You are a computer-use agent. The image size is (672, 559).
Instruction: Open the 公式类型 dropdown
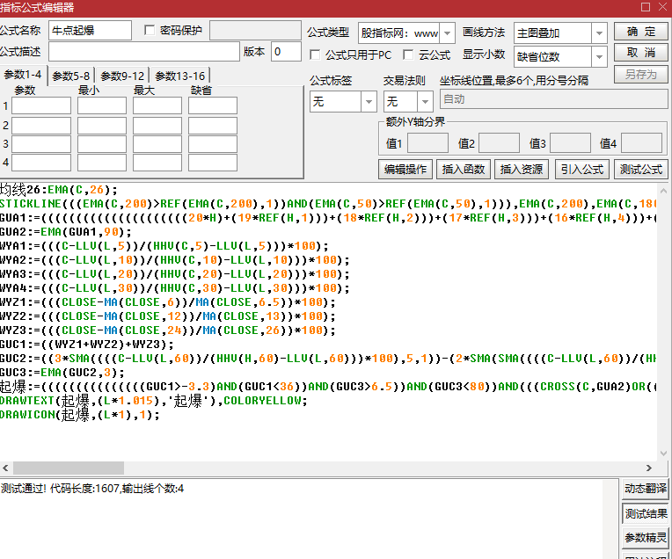point(447,33)
